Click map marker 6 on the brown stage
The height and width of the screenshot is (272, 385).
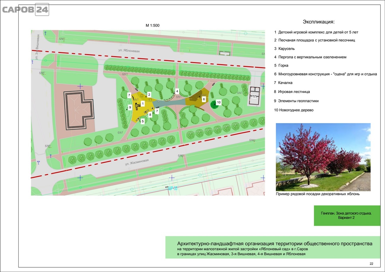click(204, 99)
